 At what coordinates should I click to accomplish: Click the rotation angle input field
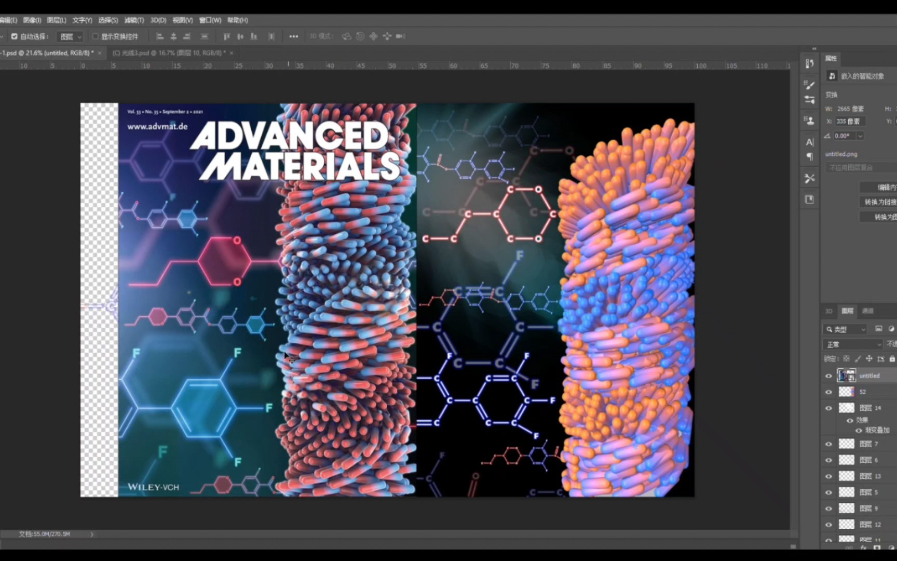click(845, 136)
